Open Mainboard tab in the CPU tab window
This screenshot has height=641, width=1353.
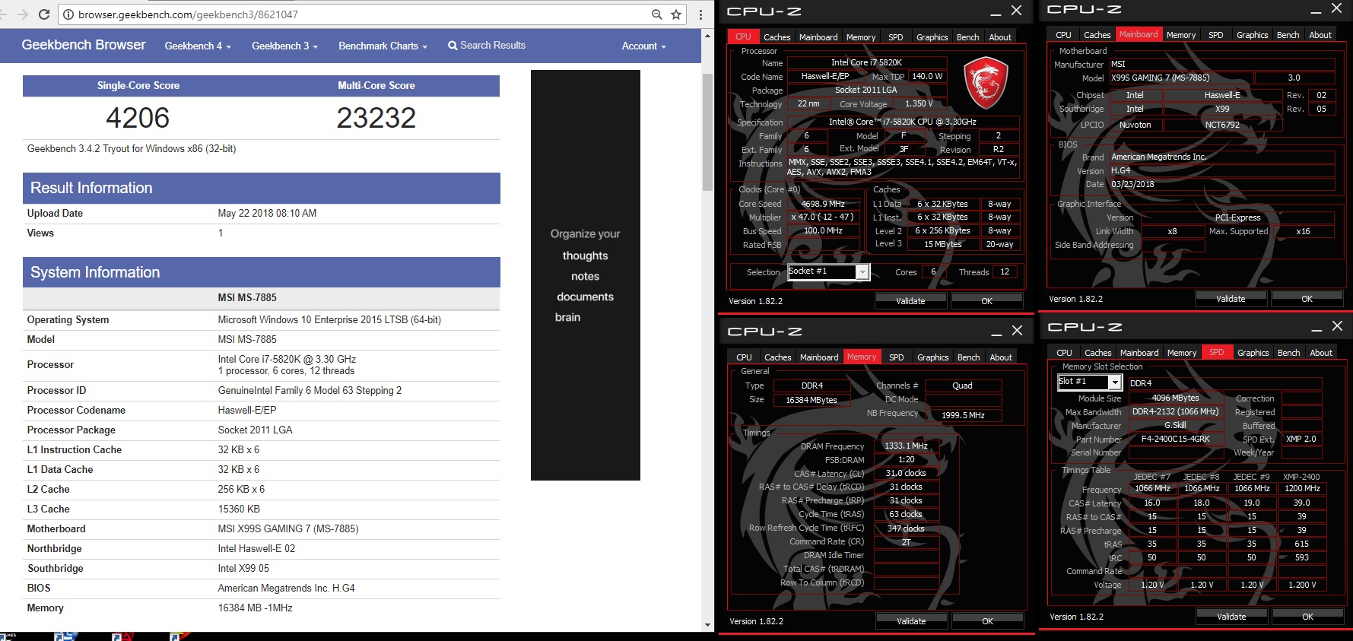pos(818,37)
